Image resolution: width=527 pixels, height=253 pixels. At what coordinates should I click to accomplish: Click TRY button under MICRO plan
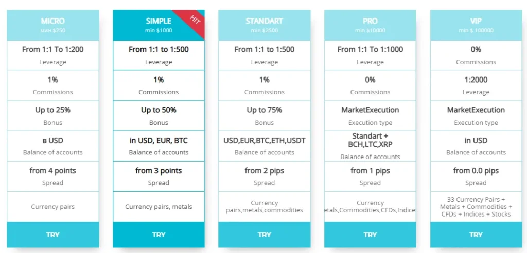(x=52, y=235)
